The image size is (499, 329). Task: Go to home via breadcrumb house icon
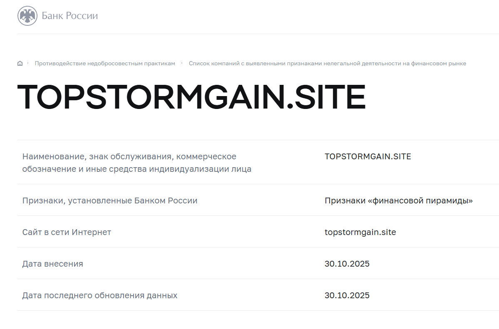click(20, 63)
